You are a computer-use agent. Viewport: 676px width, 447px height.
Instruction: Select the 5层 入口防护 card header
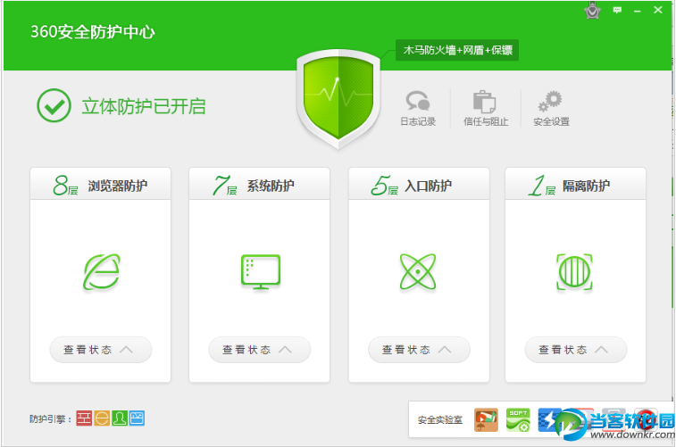[419, 185]
